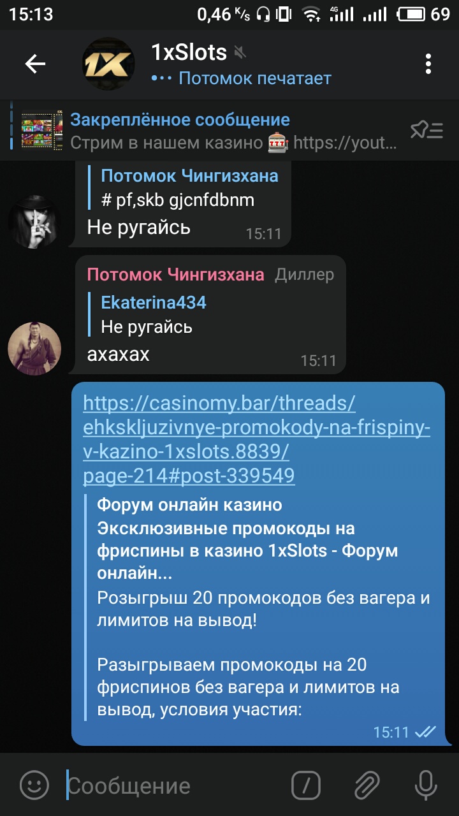Tap pinned message slot-machine thumbnail
The width and height of the screenshot is (459, 816).
point(42,130)
